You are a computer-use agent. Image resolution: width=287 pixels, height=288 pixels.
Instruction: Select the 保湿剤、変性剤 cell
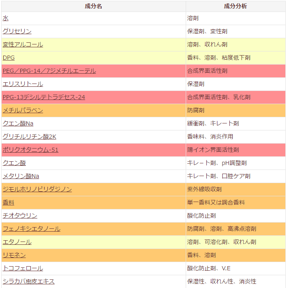tap(236, 31)
